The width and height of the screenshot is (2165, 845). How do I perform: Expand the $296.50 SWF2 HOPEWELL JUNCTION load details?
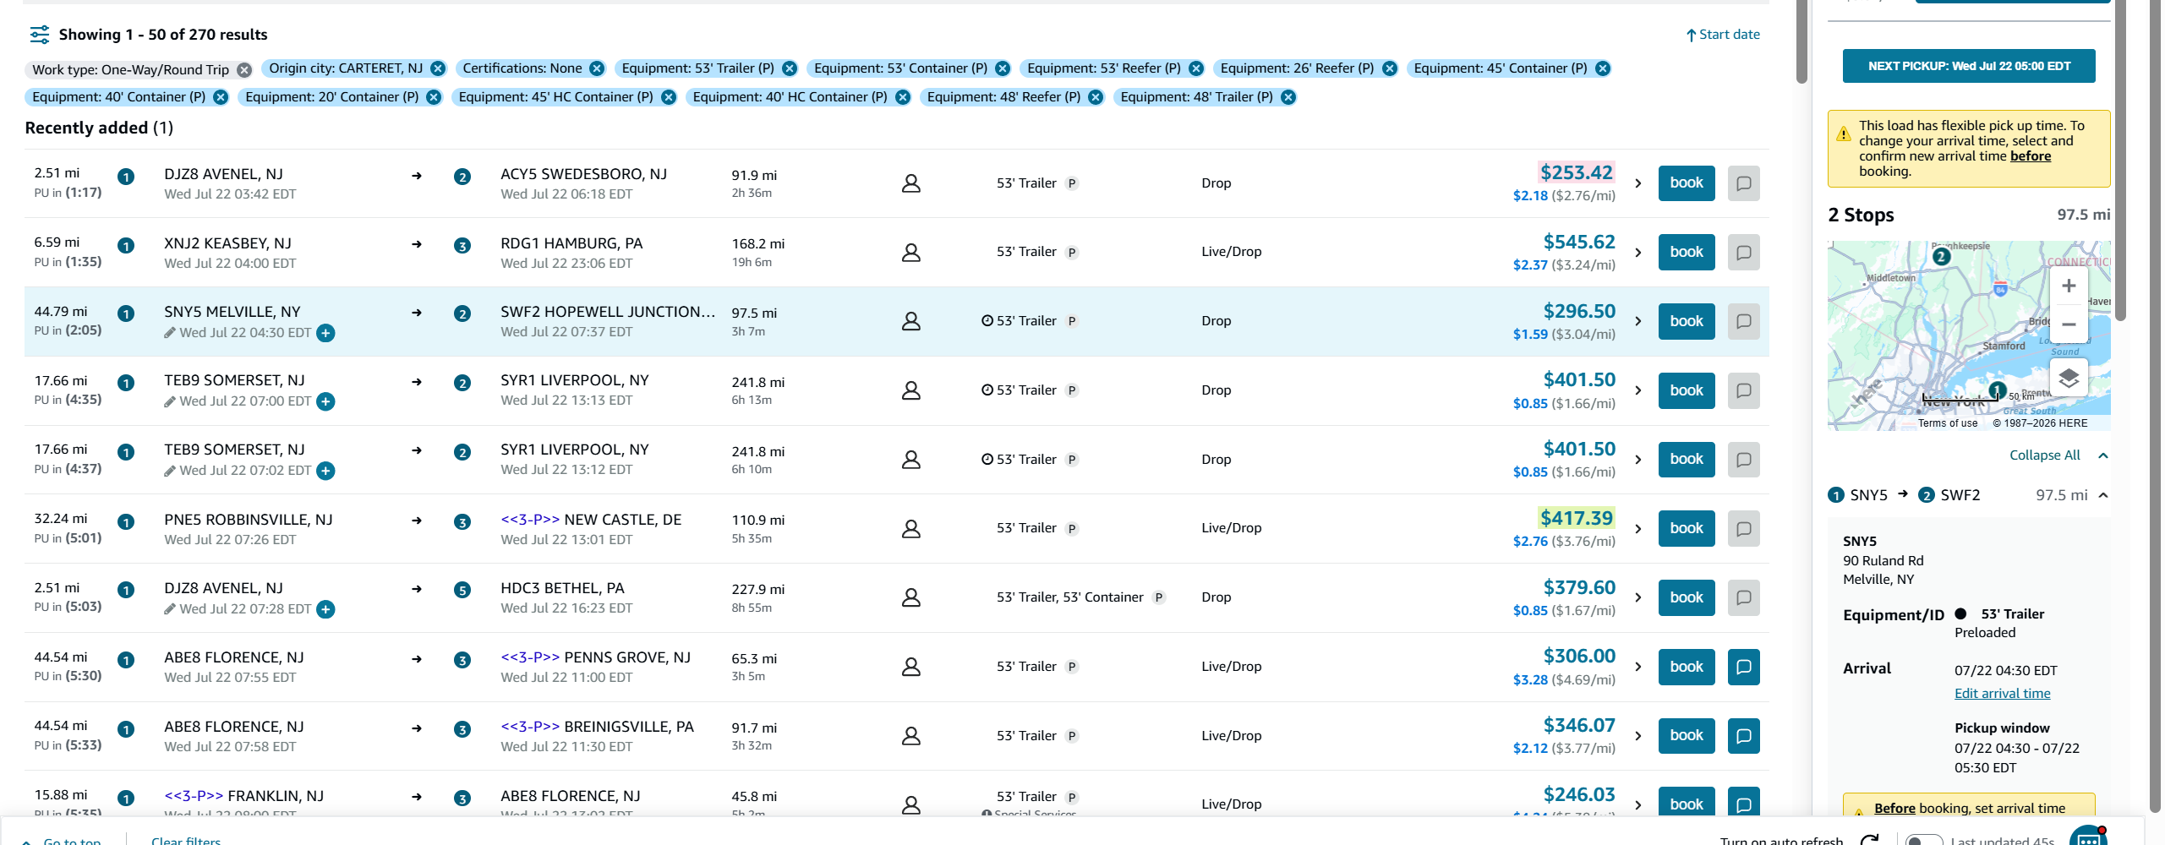(x=1638, y=321)
